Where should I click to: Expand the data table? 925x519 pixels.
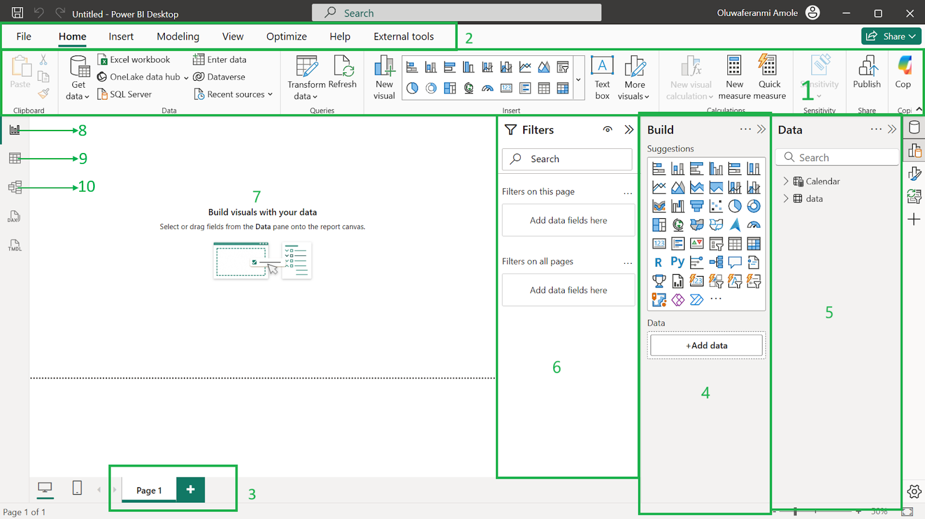(786, 199)
